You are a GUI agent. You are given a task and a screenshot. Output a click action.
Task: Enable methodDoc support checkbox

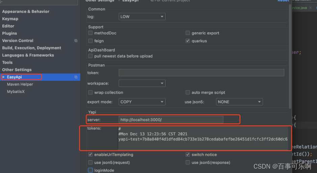[90, 33]
